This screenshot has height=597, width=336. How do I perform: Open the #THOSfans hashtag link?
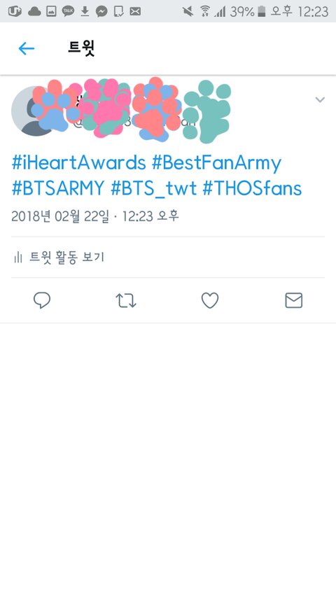[x=252, y=188]
